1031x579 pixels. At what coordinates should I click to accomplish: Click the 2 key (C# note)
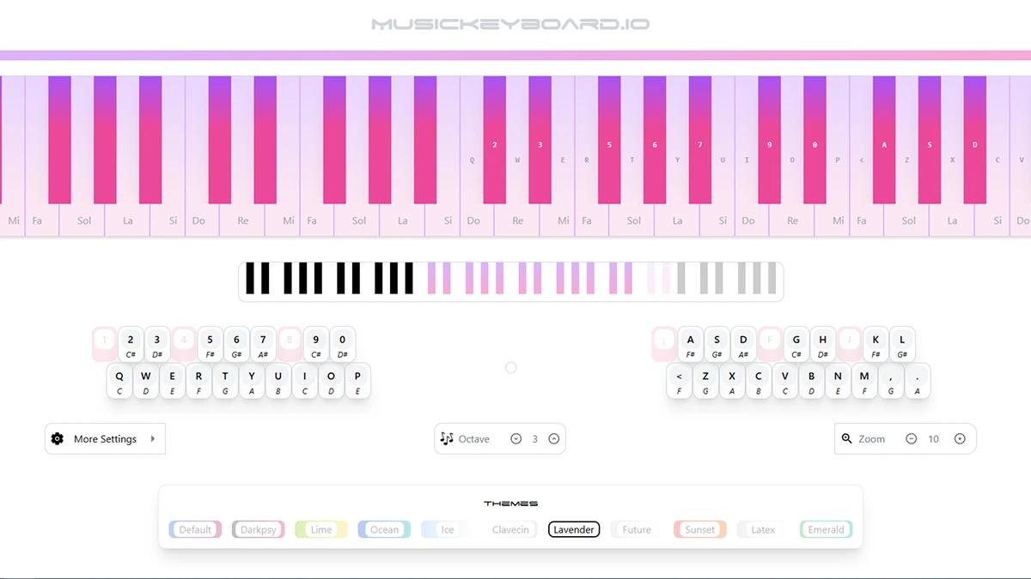(131, 344)
